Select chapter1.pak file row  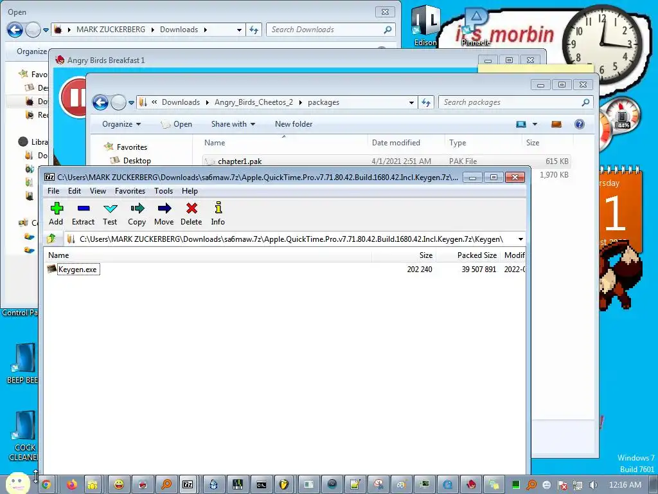pyautogui.click(x=386, y=161)
